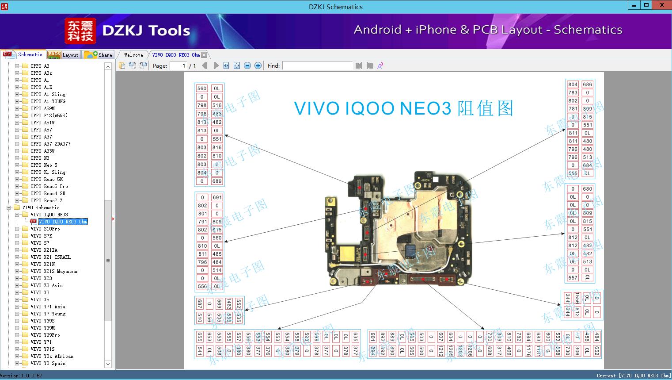
Task: Go to the next page
Action: point(216,65)
